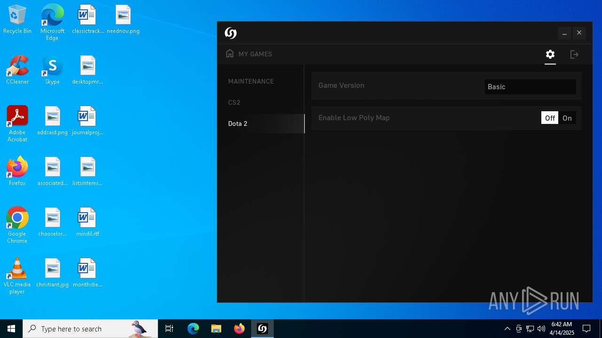The width and height of the screenshot is (602, 338).
Task: Open the notification center icon
Action: click(x=586, y=329)
